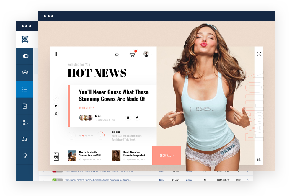Click the '12 407' shared count

tap(99, 116)
